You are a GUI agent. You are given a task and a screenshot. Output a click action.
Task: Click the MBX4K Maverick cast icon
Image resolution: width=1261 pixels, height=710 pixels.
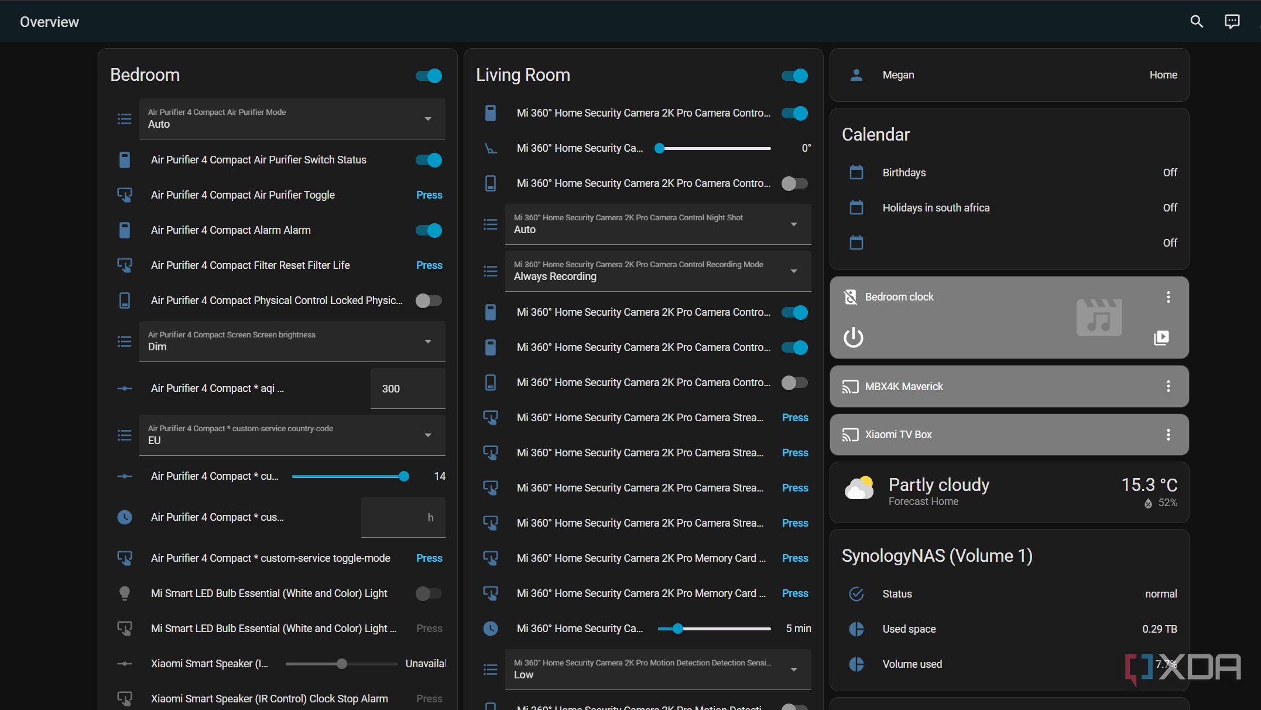pyautogui.click(x=850, y=387)
